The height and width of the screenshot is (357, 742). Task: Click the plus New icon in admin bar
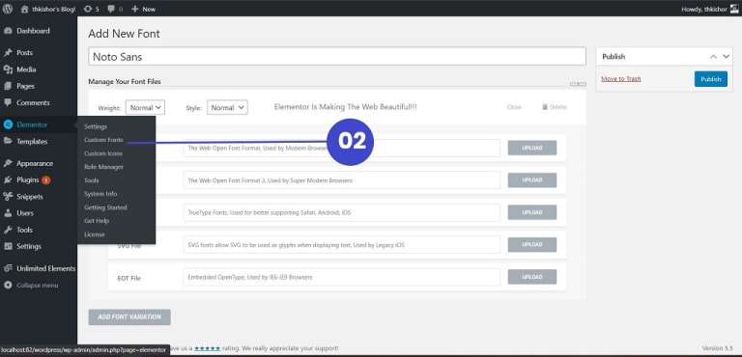[135, 9]
